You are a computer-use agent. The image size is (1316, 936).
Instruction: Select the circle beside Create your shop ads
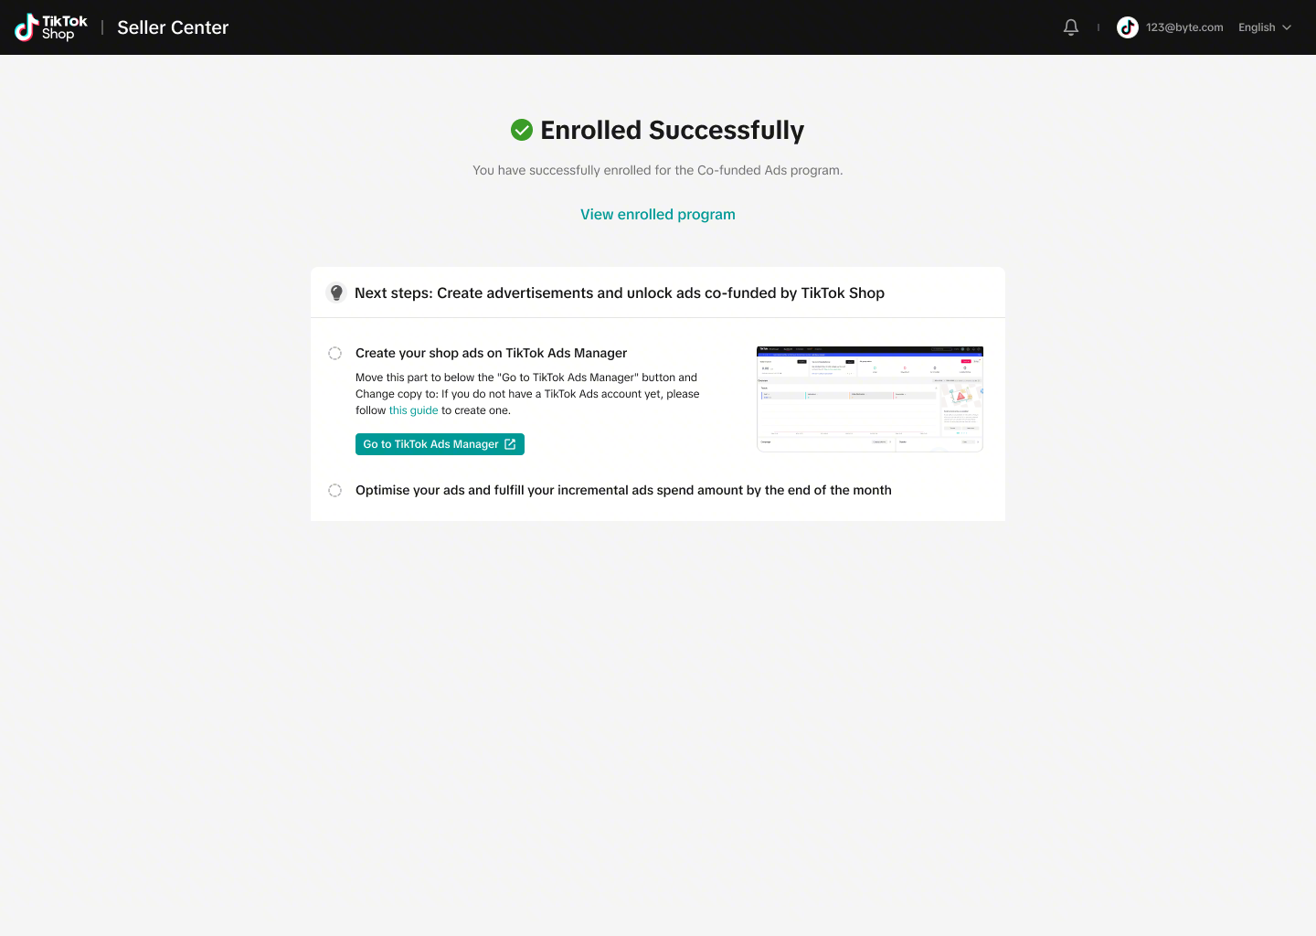(x=335, y=354)
